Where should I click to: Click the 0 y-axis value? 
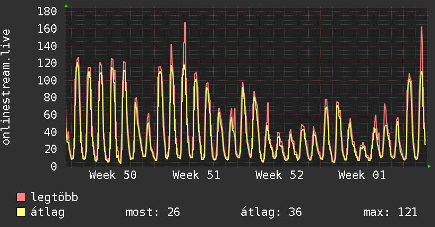(x=54, y=166)
